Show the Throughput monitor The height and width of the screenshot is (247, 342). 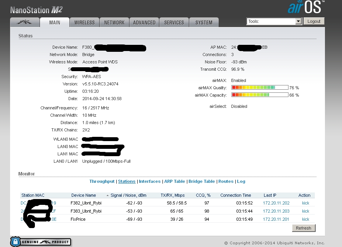pos(102,181)
